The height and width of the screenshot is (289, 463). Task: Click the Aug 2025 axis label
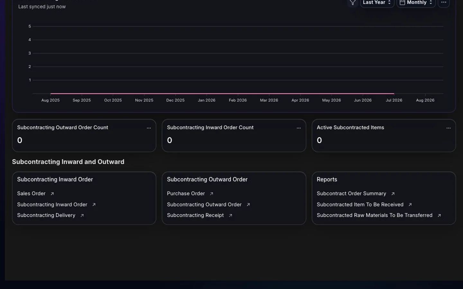(x=50, y=100)
